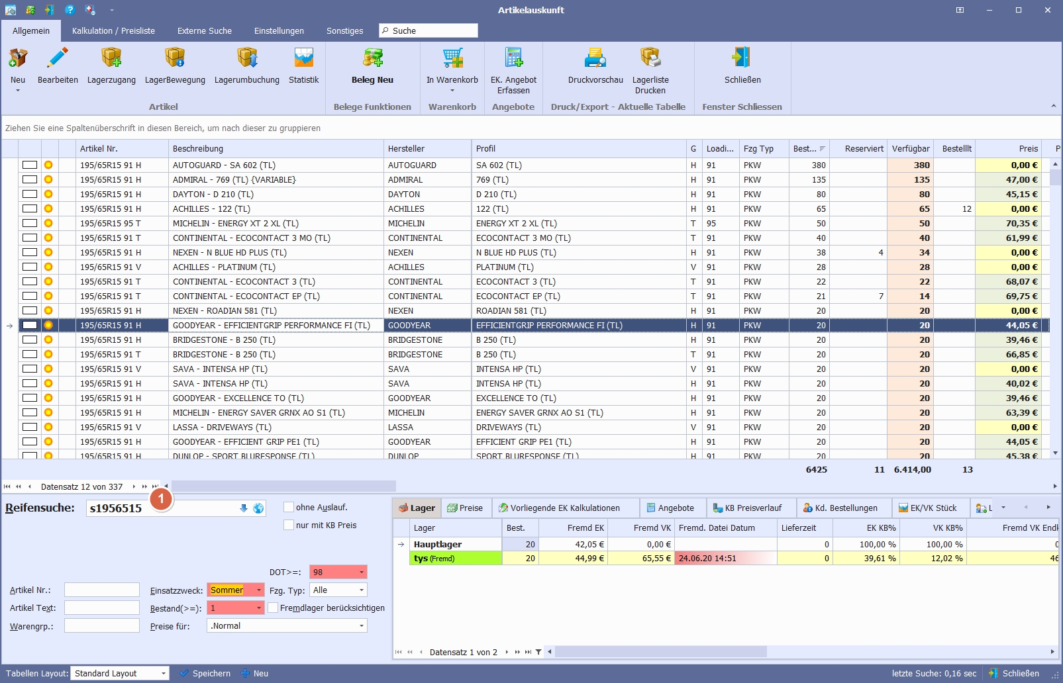The height and width of the screenshot is (683, 1063).
Task: Click the Warengrp. input field
Action: (x=101, y=625)
